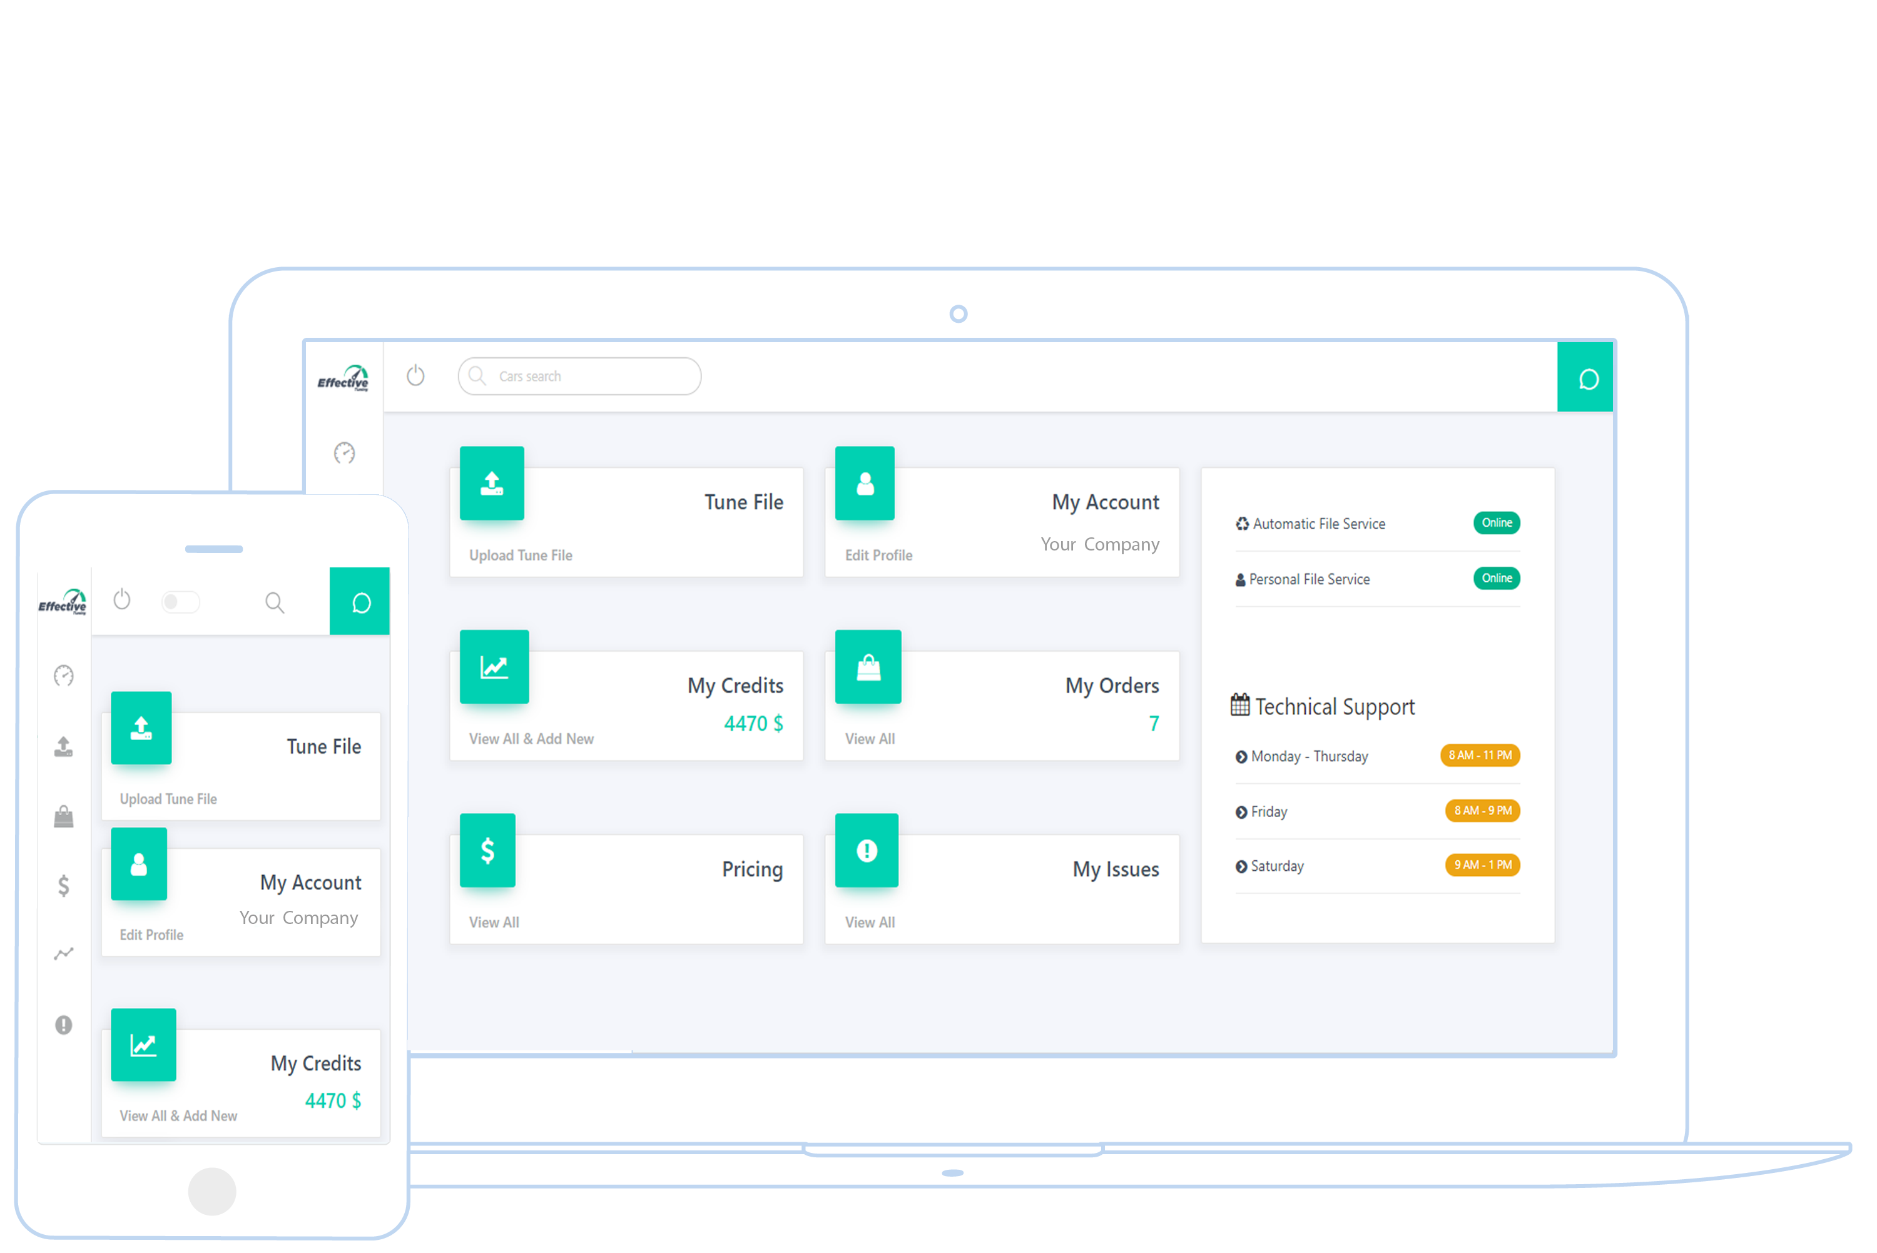Image resolution: width=1877 pixels, height=1253 pixels.
Task: Toggle the switch in phone header
Action: pyautogui.click(x=181, y=602)
